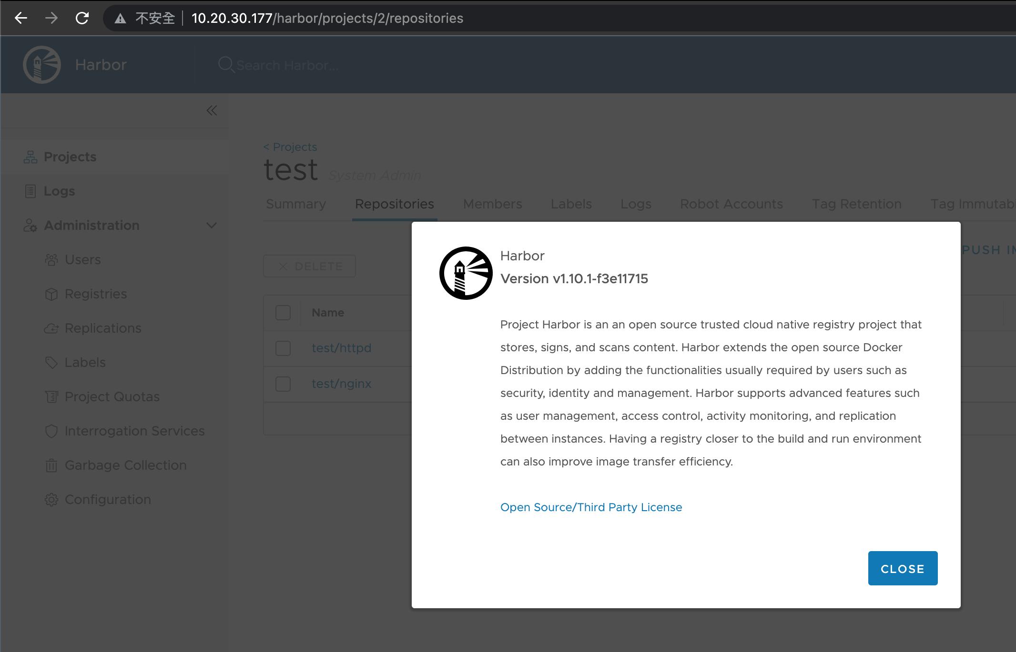1016x652 pixels.
Task: Open Replications under Administration
Action: (x=103, y=328)
